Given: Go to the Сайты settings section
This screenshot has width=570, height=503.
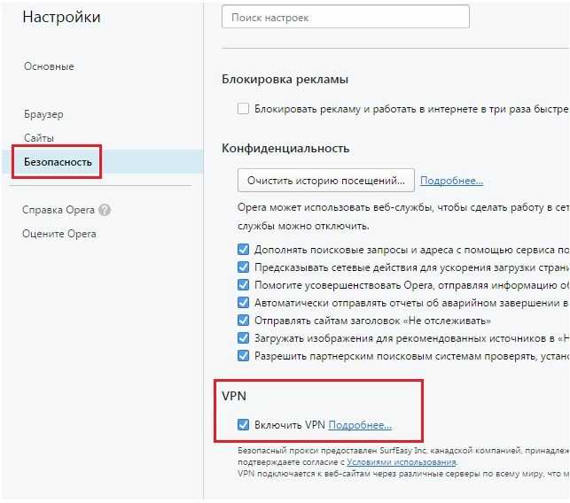Looking at the screenshot, I should 39,138.
